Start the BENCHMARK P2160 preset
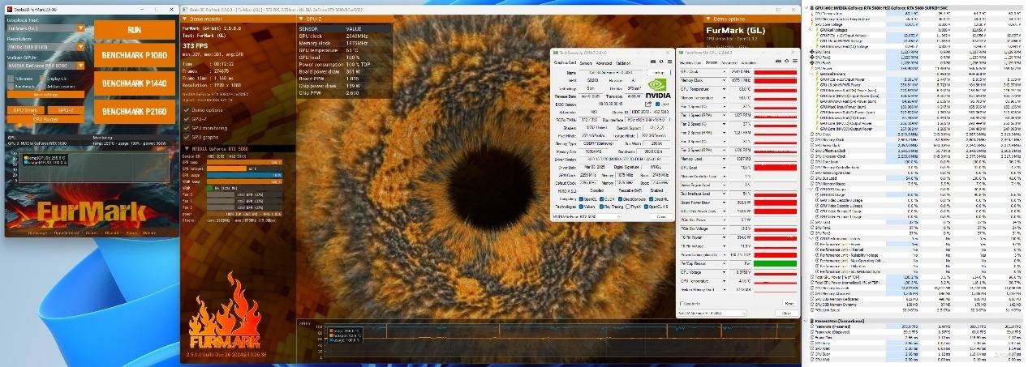This screenshot has height=367, width=1028. [x=135, y=111]
